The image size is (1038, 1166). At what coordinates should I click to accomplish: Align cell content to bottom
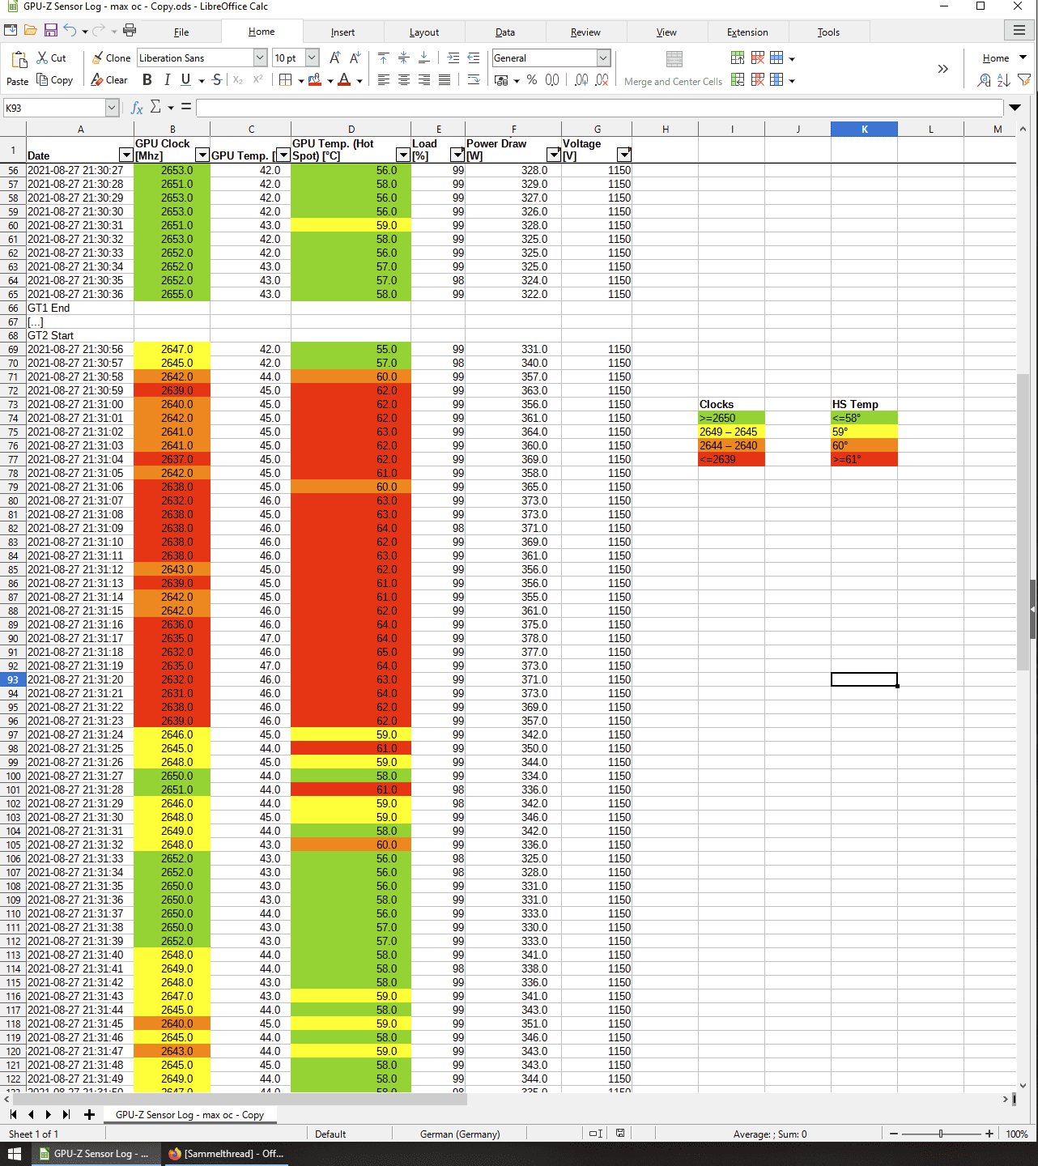pyautogui.click(x=423, y=58)
